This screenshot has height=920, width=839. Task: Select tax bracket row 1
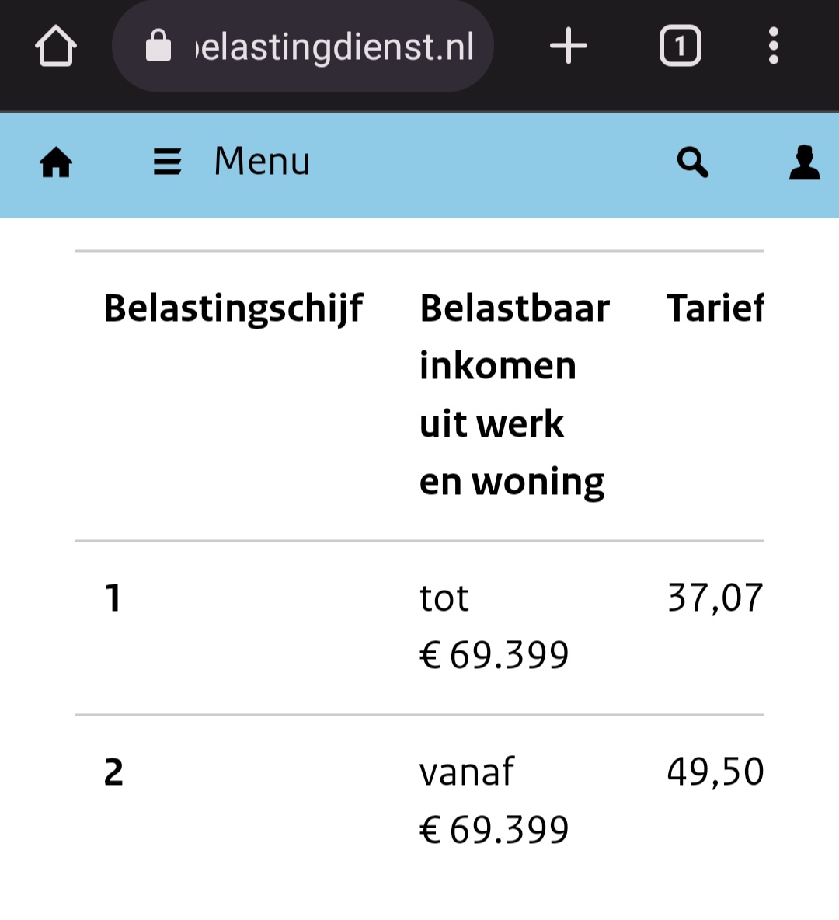pyautogui.click(x=113, y=598)
